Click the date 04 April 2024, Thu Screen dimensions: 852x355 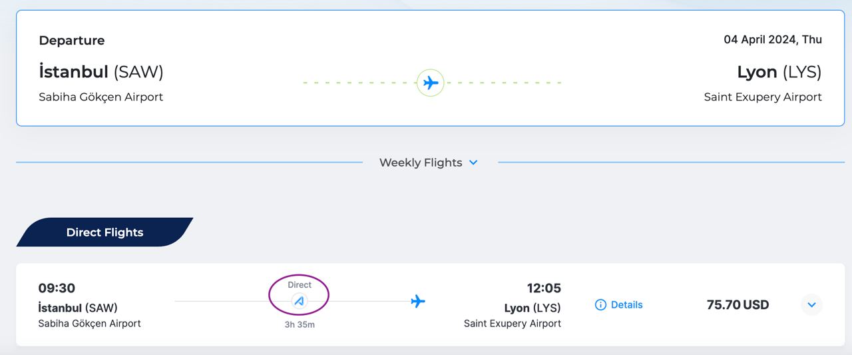tap(772, 40)
